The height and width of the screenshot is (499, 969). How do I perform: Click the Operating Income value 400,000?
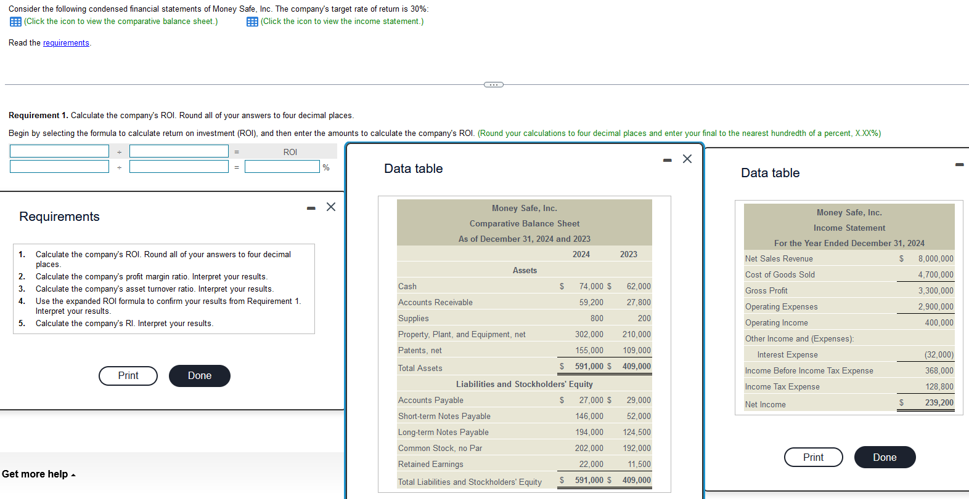pyautogui.click(x=939, y=322)
